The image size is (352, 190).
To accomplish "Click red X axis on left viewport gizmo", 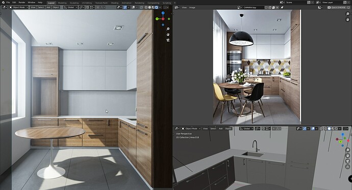I will [163, 19].
